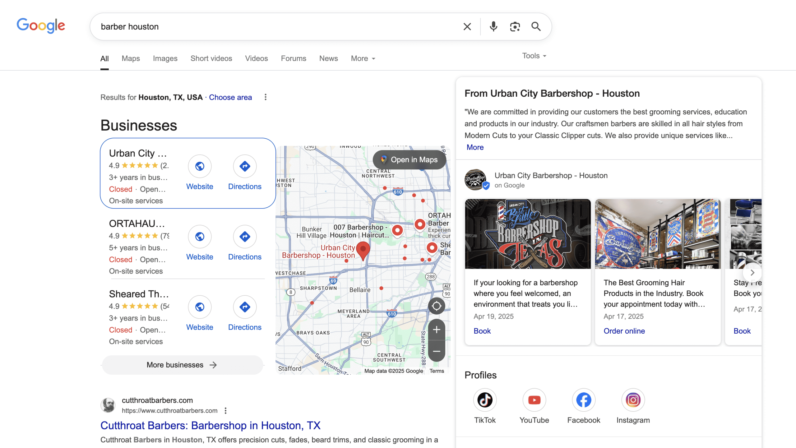796x448 pixels.
Task: Select Sheared Th... business listing title
Action: (x=139, y=294)
